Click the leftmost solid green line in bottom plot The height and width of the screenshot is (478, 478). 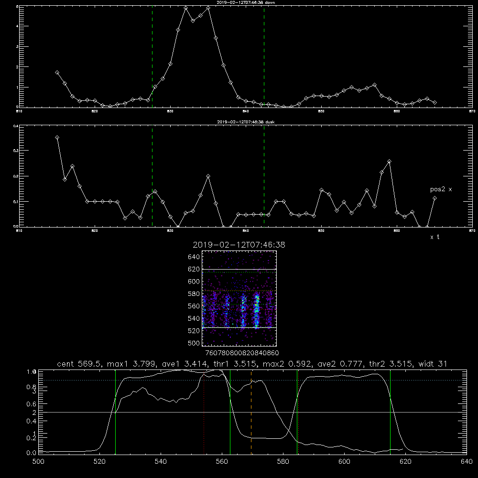[116, 413]
